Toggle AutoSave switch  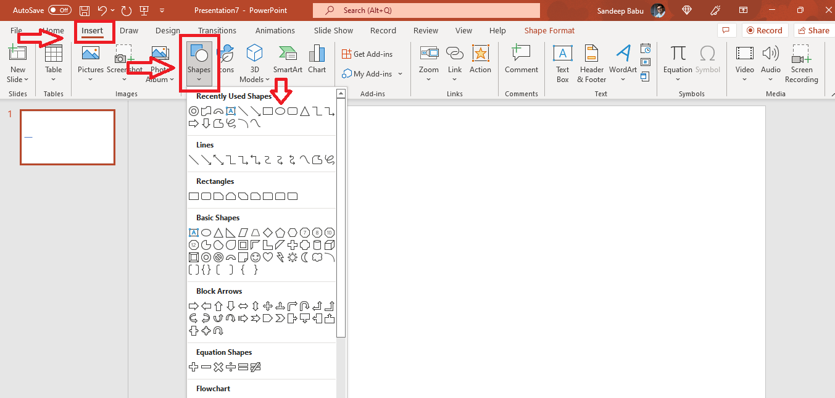coord(60,10)
